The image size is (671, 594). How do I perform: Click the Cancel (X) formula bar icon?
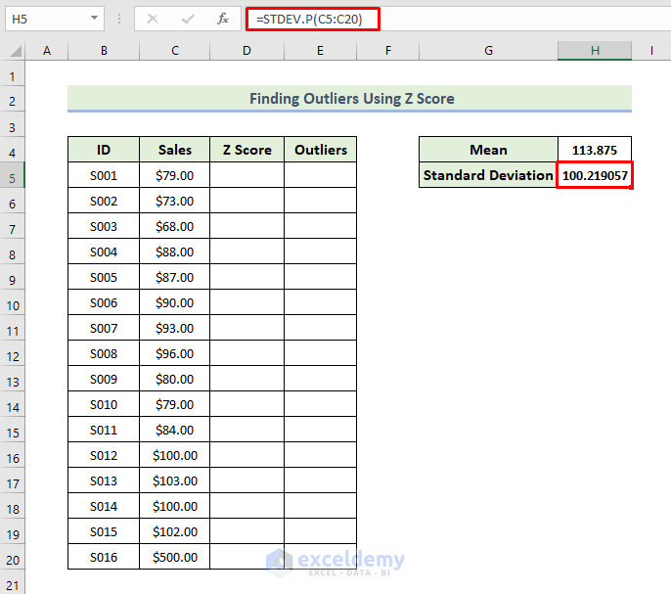pos(153,19)
